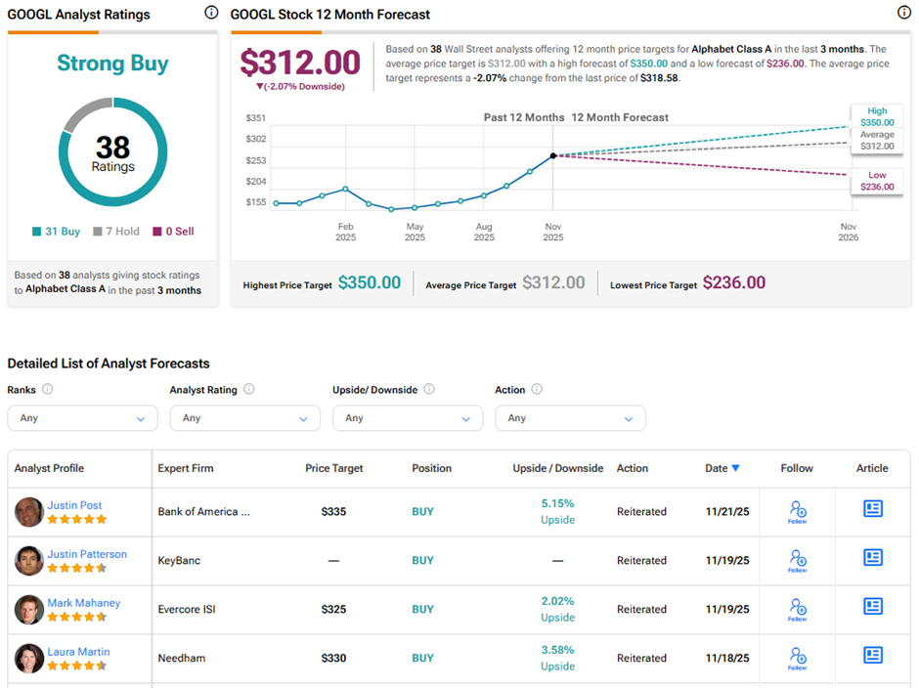The width and height of the screenshot is (919, 688).
Task: Click the Price Target column header
Action: pos(333,468)
